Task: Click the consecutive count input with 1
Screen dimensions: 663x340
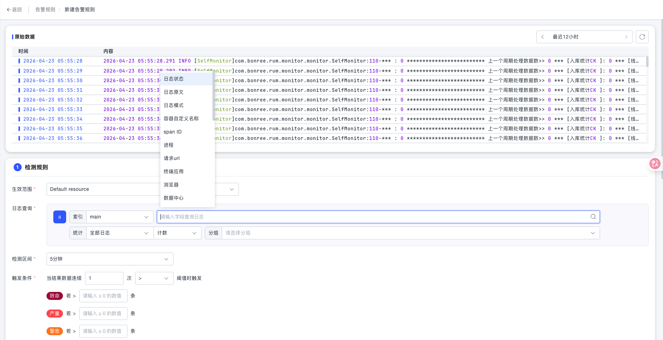Action: click(x=104, y=278)
